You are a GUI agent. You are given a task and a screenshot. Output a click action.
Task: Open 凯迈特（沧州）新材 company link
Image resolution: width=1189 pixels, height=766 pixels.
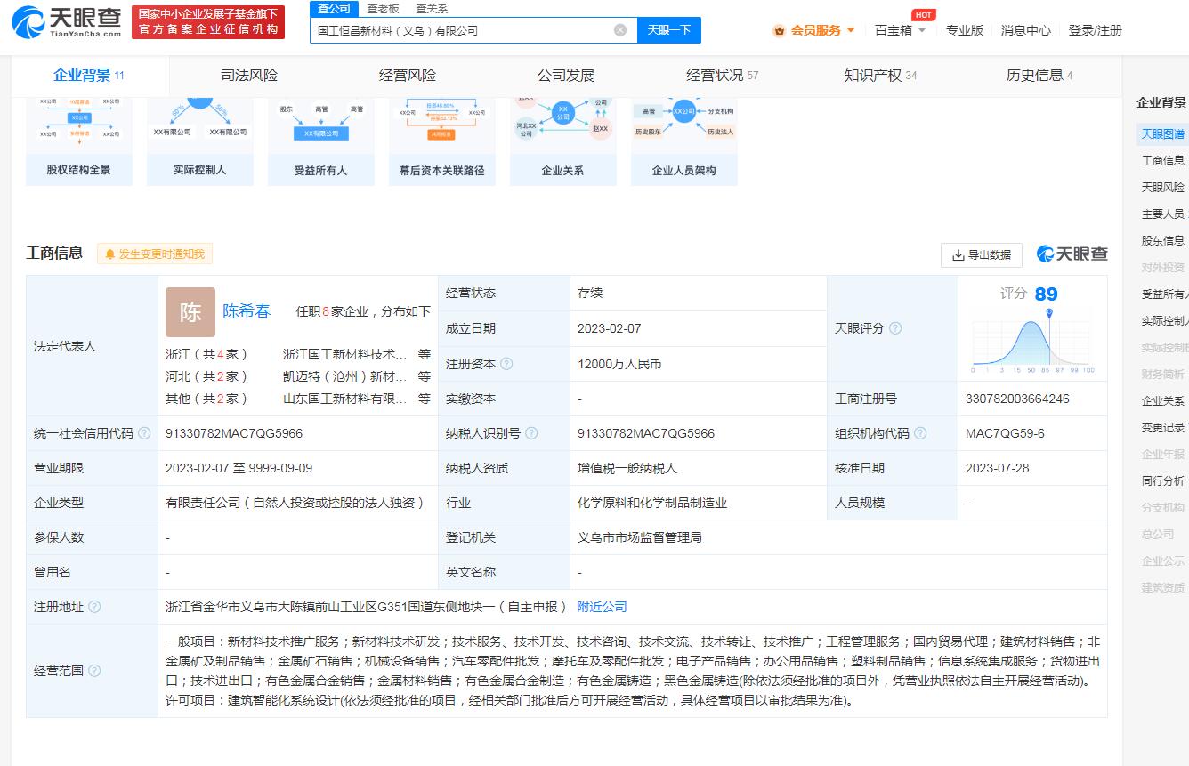click(345, 376)
